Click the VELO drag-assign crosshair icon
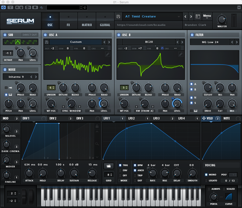This screenshot has width=242, height=208. tap(204, 118)
